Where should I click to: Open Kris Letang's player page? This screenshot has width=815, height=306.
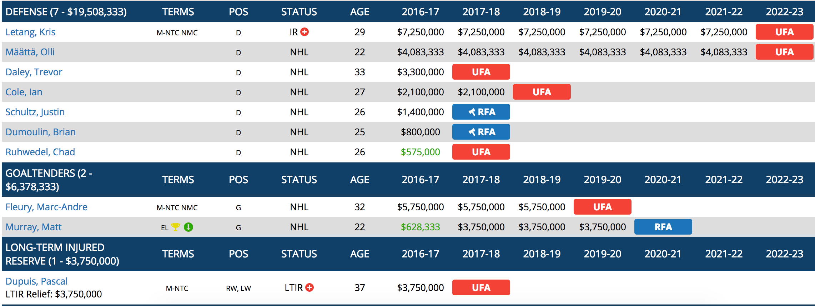coord(30,32)
